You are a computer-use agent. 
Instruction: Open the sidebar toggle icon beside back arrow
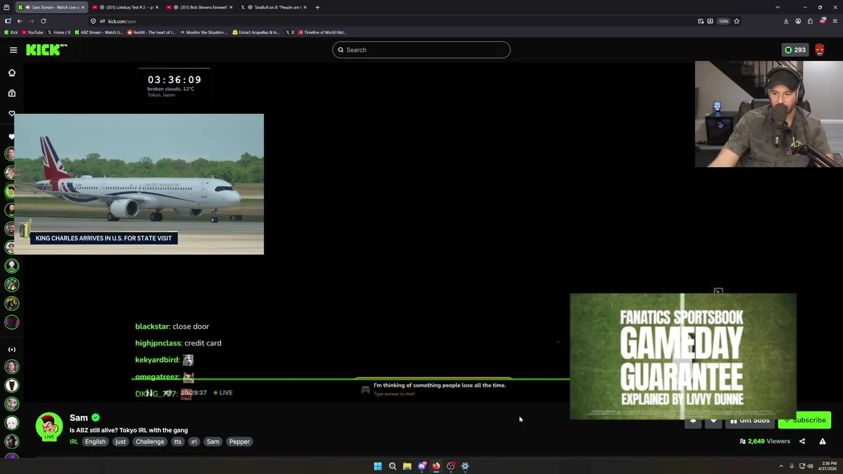[8, 21]
